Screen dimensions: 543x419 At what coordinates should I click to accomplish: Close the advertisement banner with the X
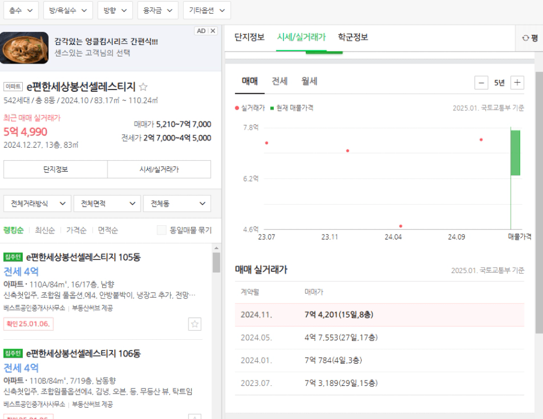click(x=213, y=31)
